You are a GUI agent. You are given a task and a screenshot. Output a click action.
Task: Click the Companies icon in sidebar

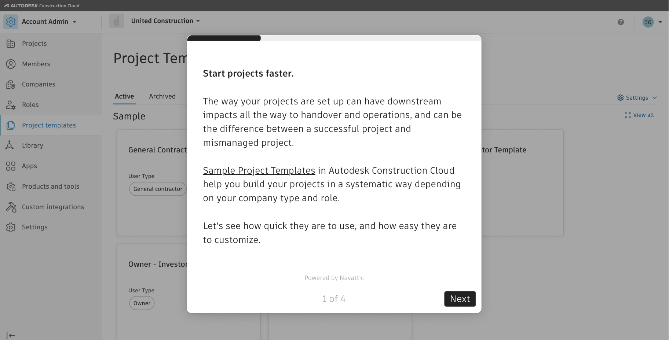[x=11, y=84]
